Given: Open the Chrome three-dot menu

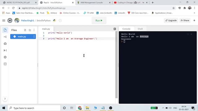Looking at the screenshot, I should coord(195,8).
